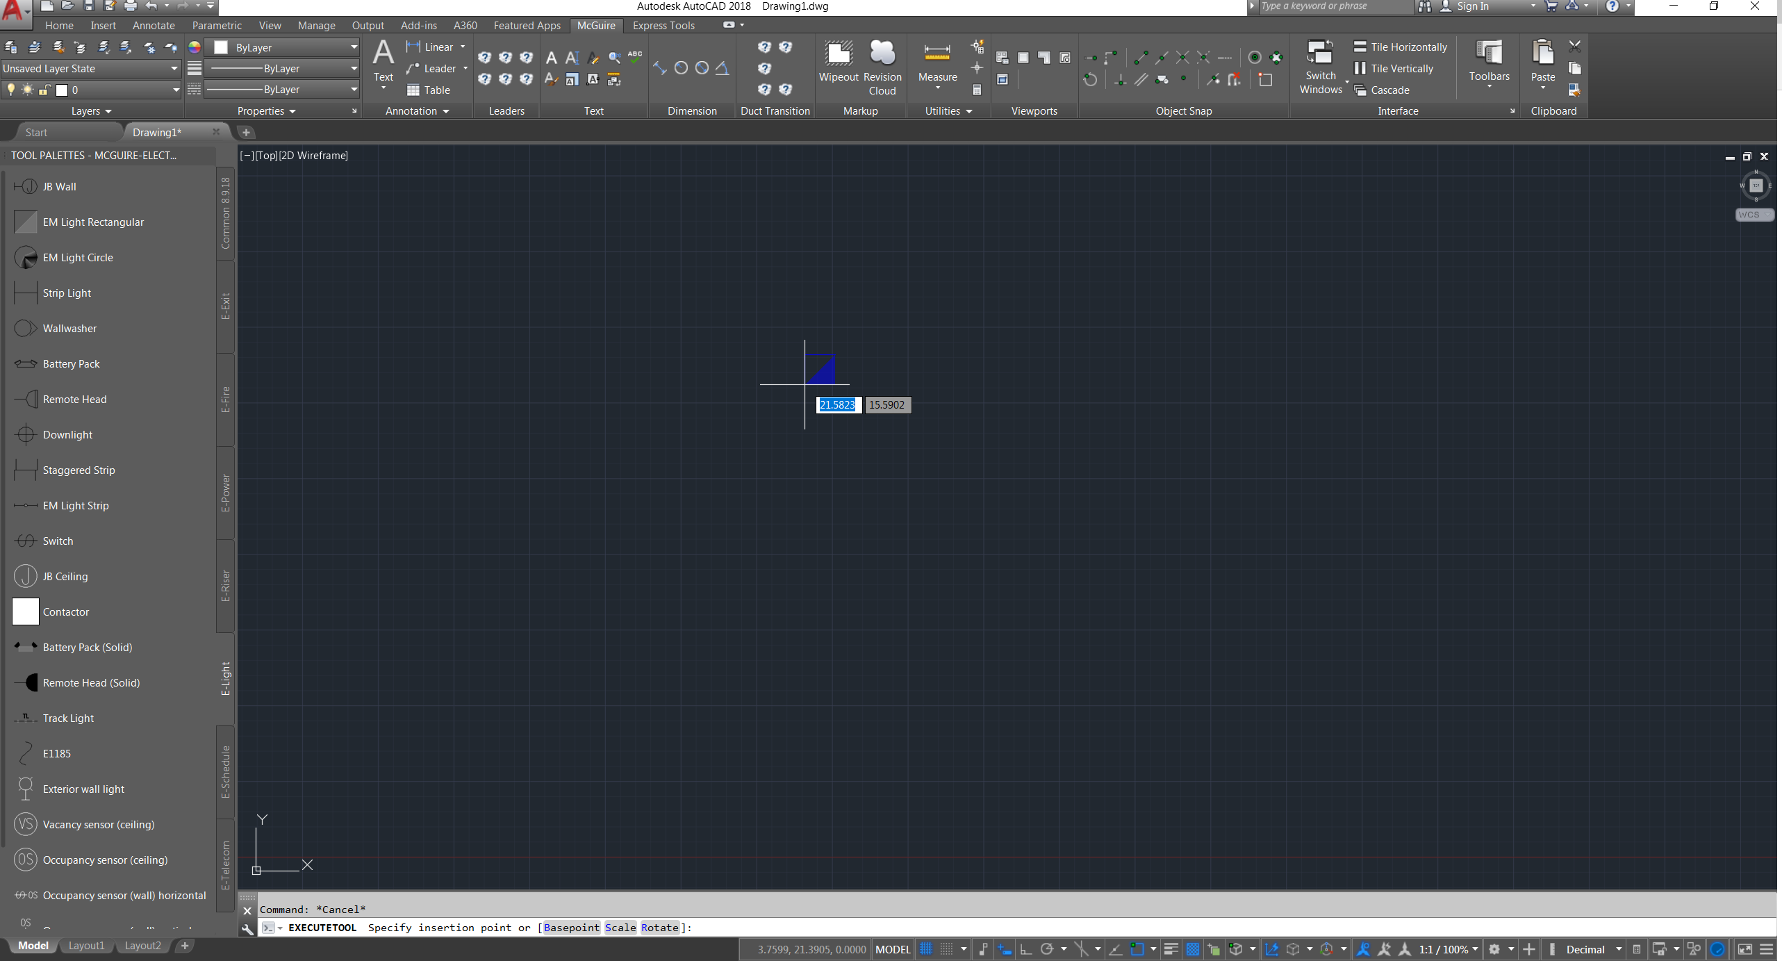Screen dimensions: 1782x961
Task: Toggle the layer freeze sun icon
Action: 27,89
